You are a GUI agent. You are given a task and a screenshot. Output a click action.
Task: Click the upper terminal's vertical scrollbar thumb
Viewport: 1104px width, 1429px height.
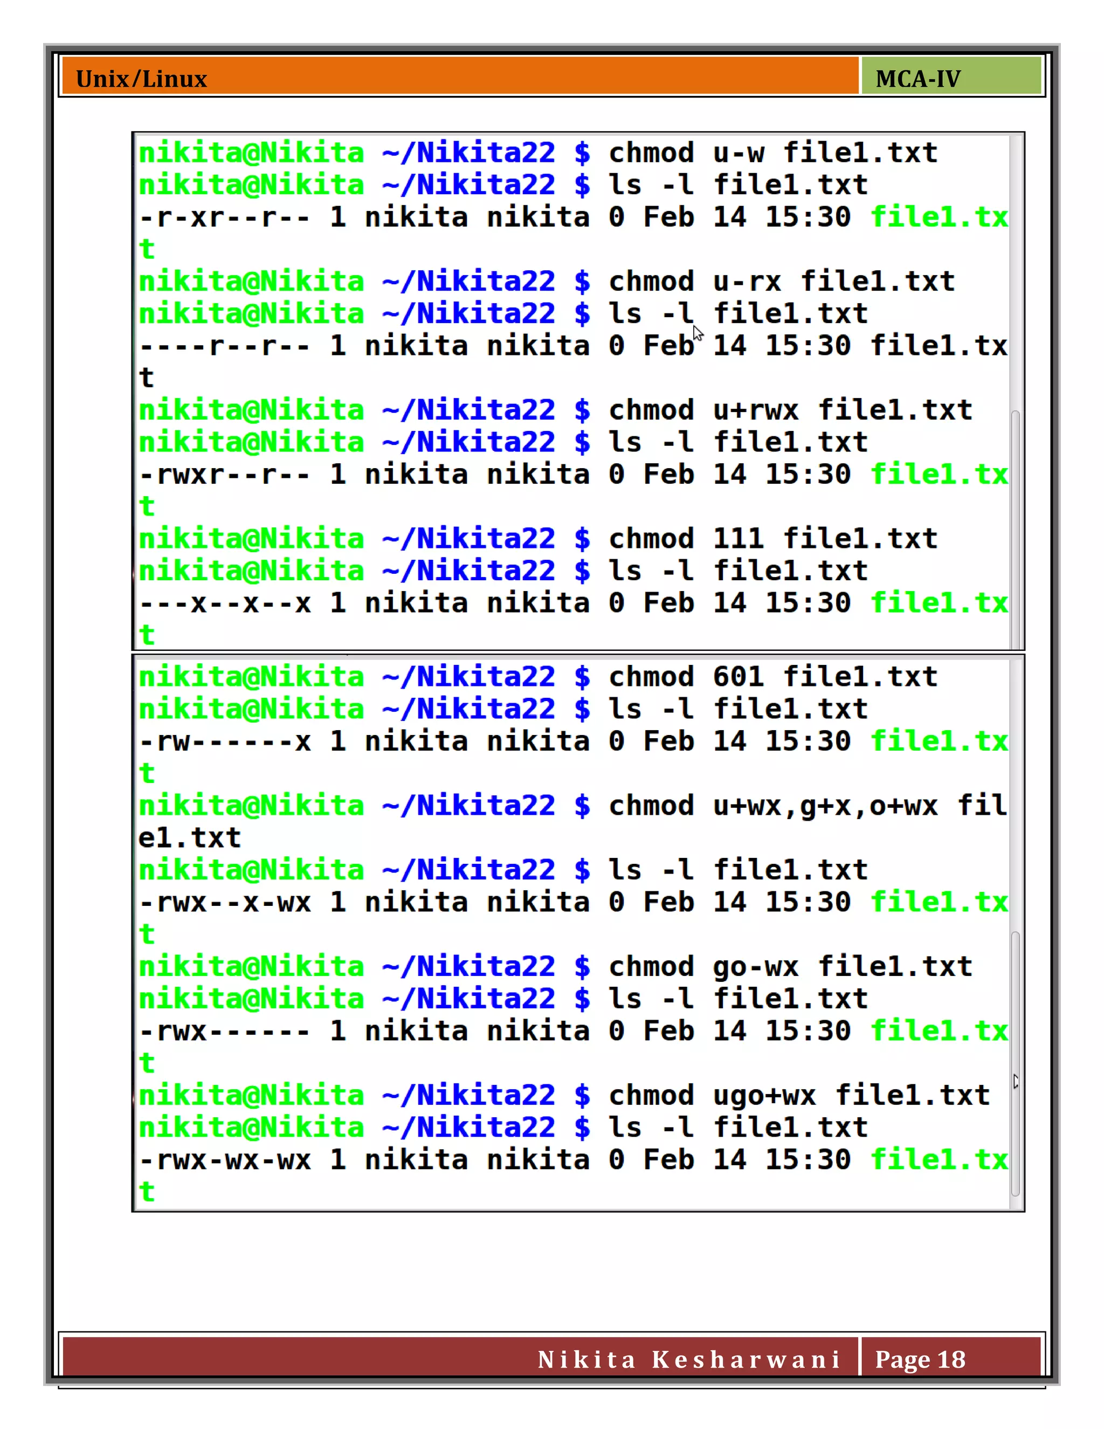(1016, 530)
